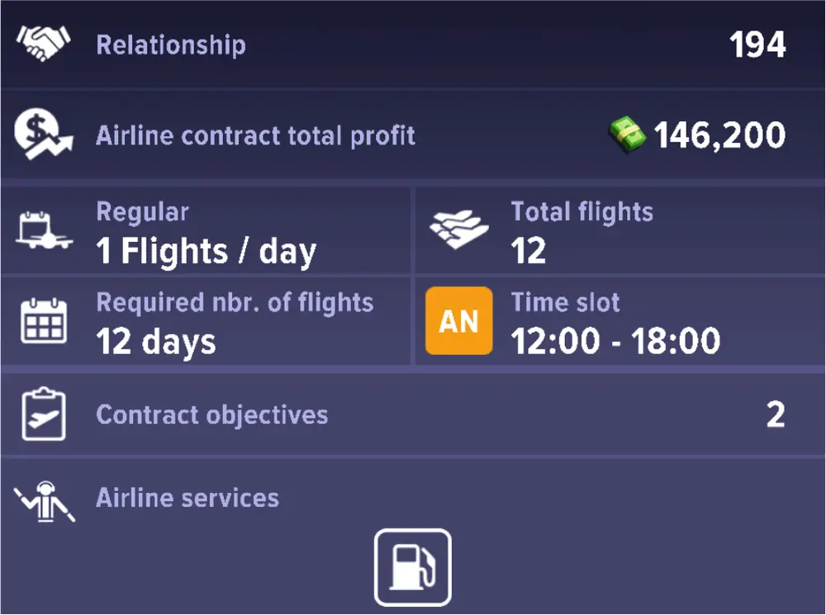This screenshot has height=615, width=826.
Task: Click the 146,200 profit amount
Action: coord(719,135)
